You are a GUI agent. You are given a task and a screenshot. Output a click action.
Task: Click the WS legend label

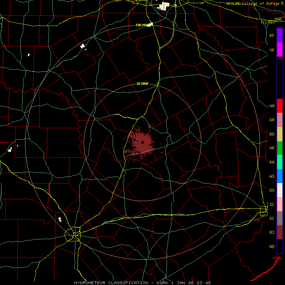(272, 176)
